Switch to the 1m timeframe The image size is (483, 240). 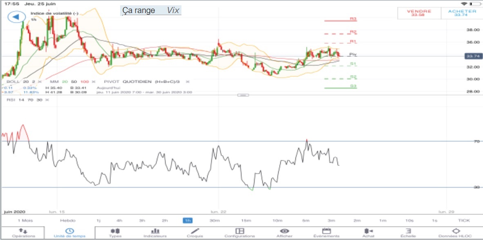click(x=382, y=220)
